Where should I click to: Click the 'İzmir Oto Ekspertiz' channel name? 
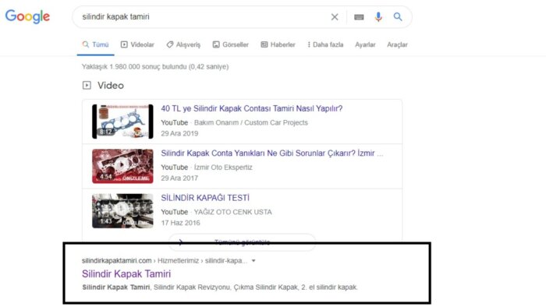click(x=223, y=168)
